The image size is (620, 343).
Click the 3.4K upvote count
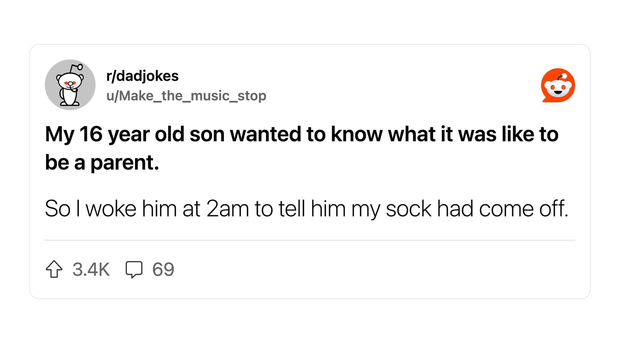(x=91, y=269)
